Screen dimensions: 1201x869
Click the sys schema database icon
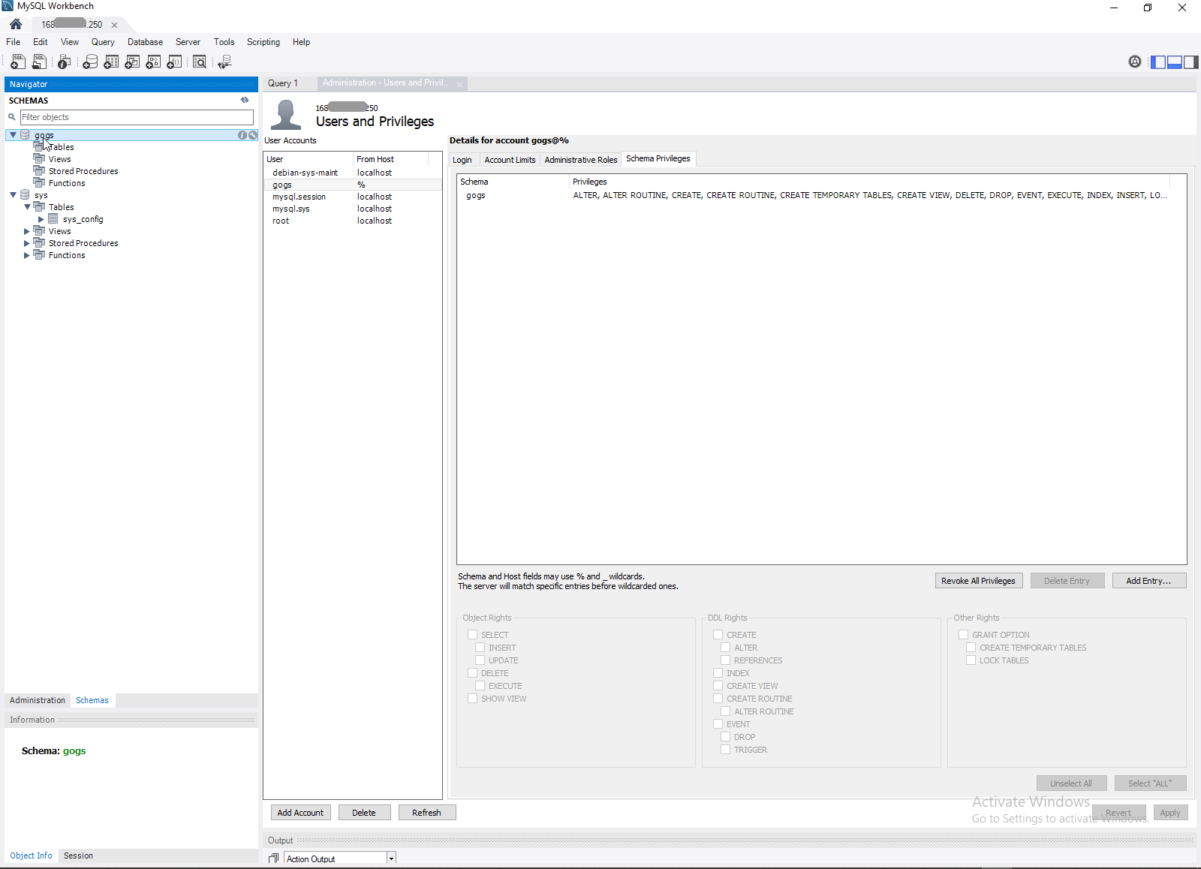[x=25, y=195]
